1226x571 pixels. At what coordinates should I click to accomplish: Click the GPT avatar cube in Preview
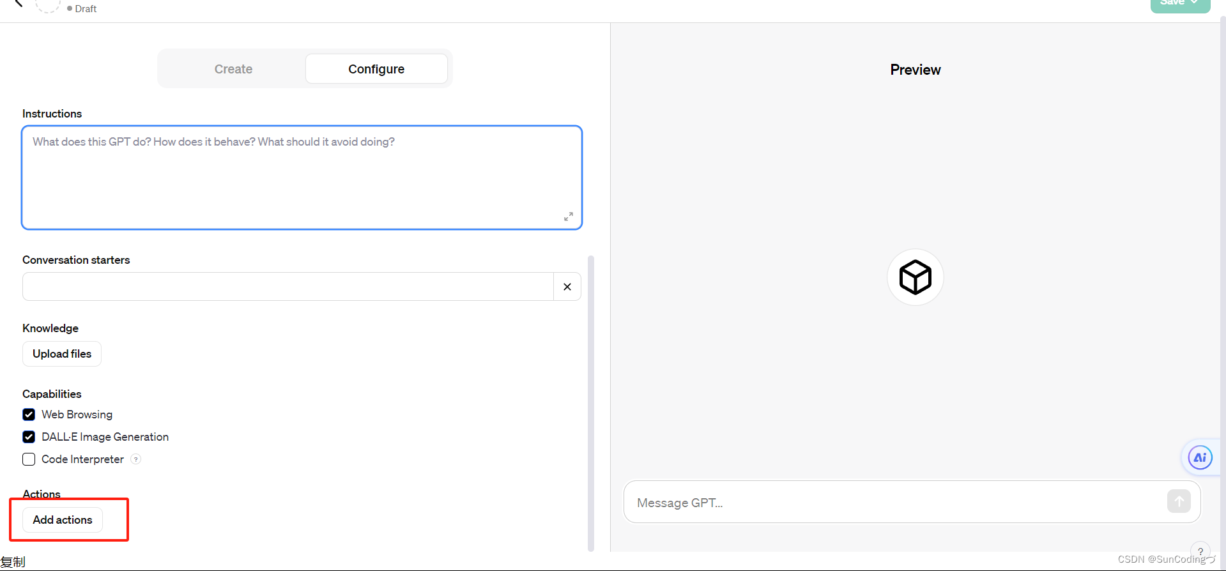click(915, 277)
